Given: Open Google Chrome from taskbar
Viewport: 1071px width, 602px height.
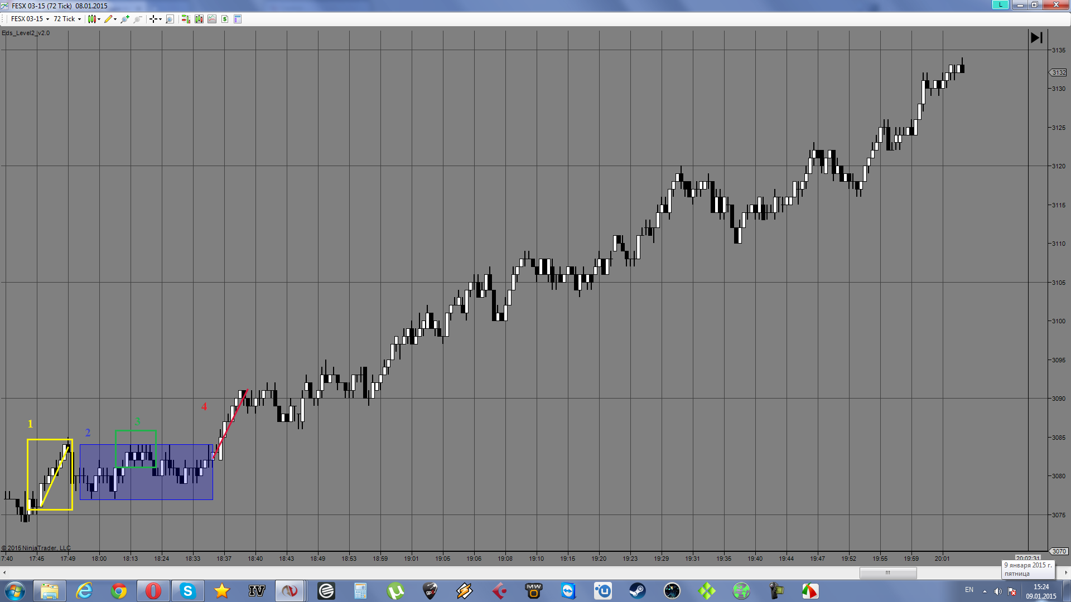Looking at the screenshot, I should pos(119,591).
